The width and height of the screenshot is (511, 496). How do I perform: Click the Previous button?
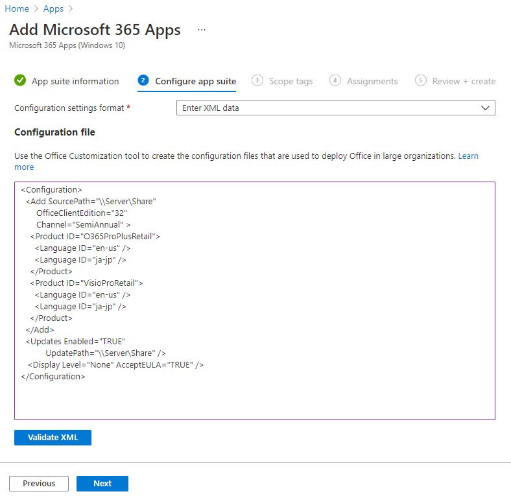39,483
